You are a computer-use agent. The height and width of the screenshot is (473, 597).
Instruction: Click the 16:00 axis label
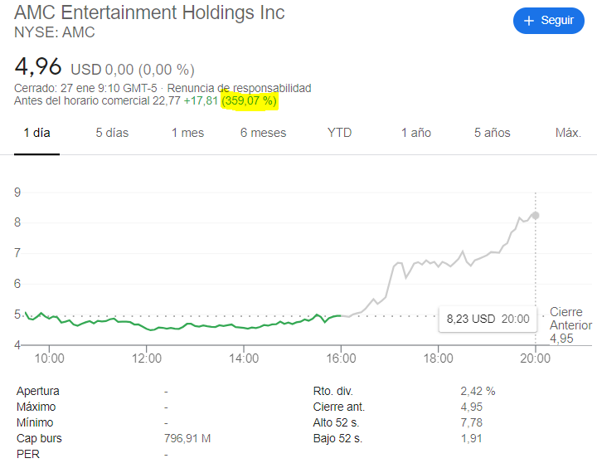coord(341,358)
